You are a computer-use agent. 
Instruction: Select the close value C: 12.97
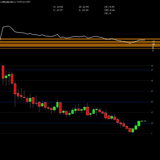pyautogui.click(x=58, y=10)
